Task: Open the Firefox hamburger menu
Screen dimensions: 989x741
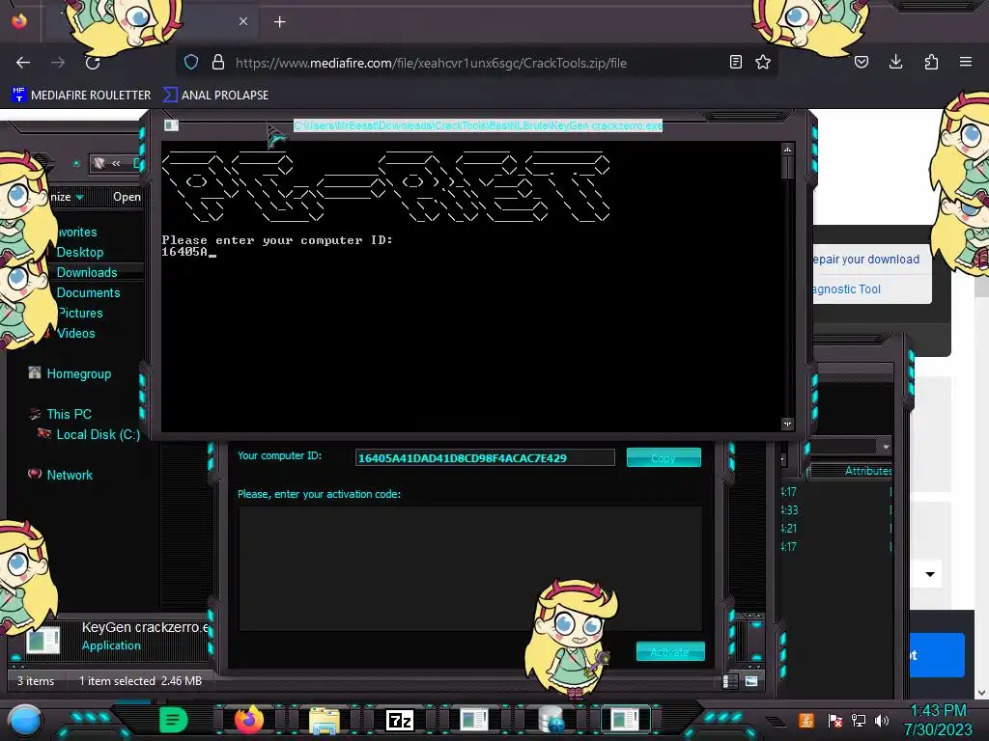Action: coord(966,62)
